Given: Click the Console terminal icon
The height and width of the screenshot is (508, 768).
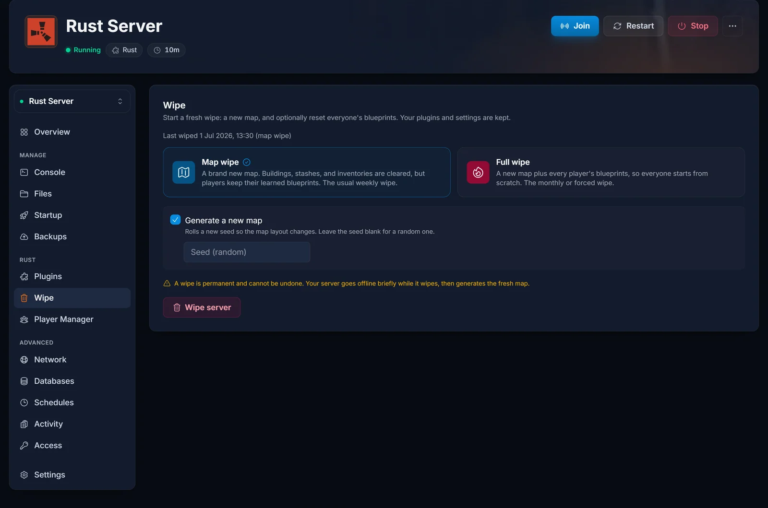Looking at the screenshot, I should [x=24, y=172].
